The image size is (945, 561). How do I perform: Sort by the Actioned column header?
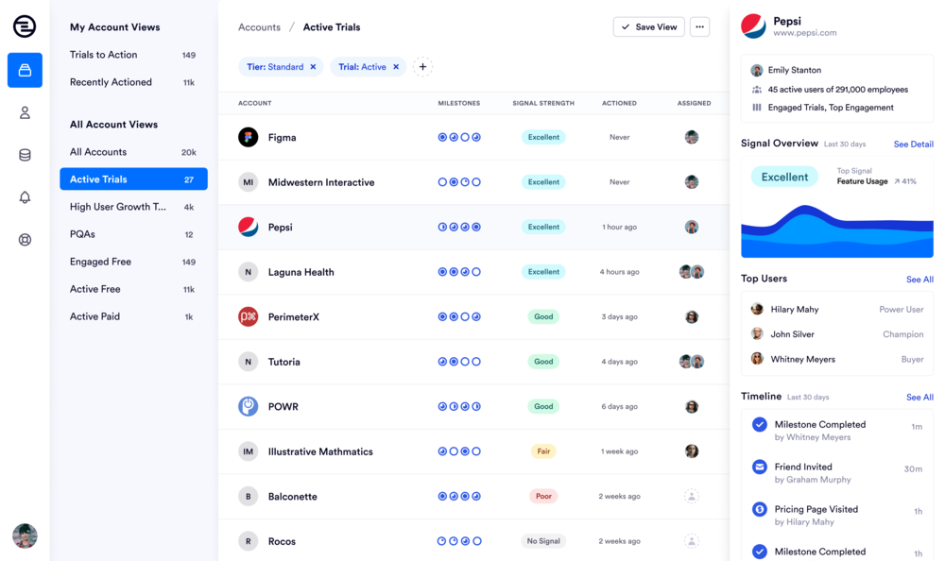(x=619, y=103)
